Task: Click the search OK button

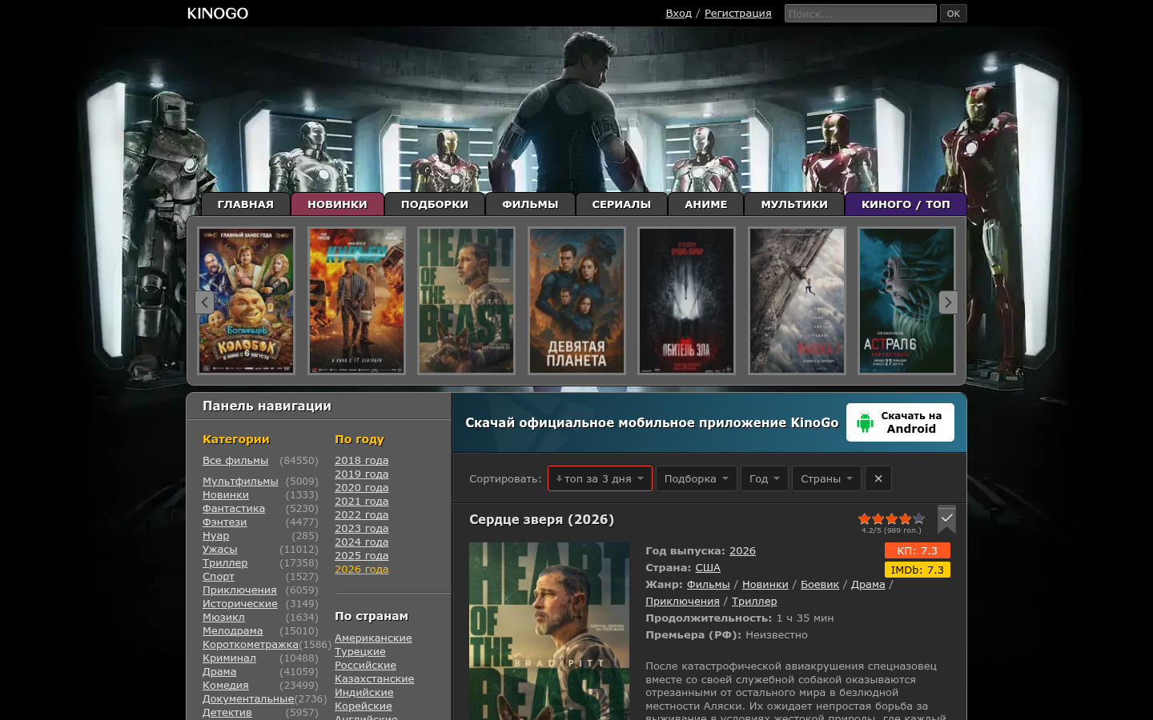Action: pos(954,14)
